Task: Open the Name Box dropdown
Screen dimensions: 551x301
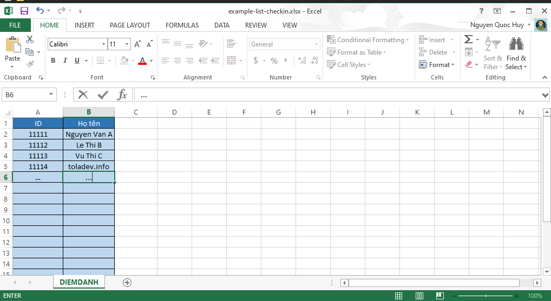Action: point(51,95)
